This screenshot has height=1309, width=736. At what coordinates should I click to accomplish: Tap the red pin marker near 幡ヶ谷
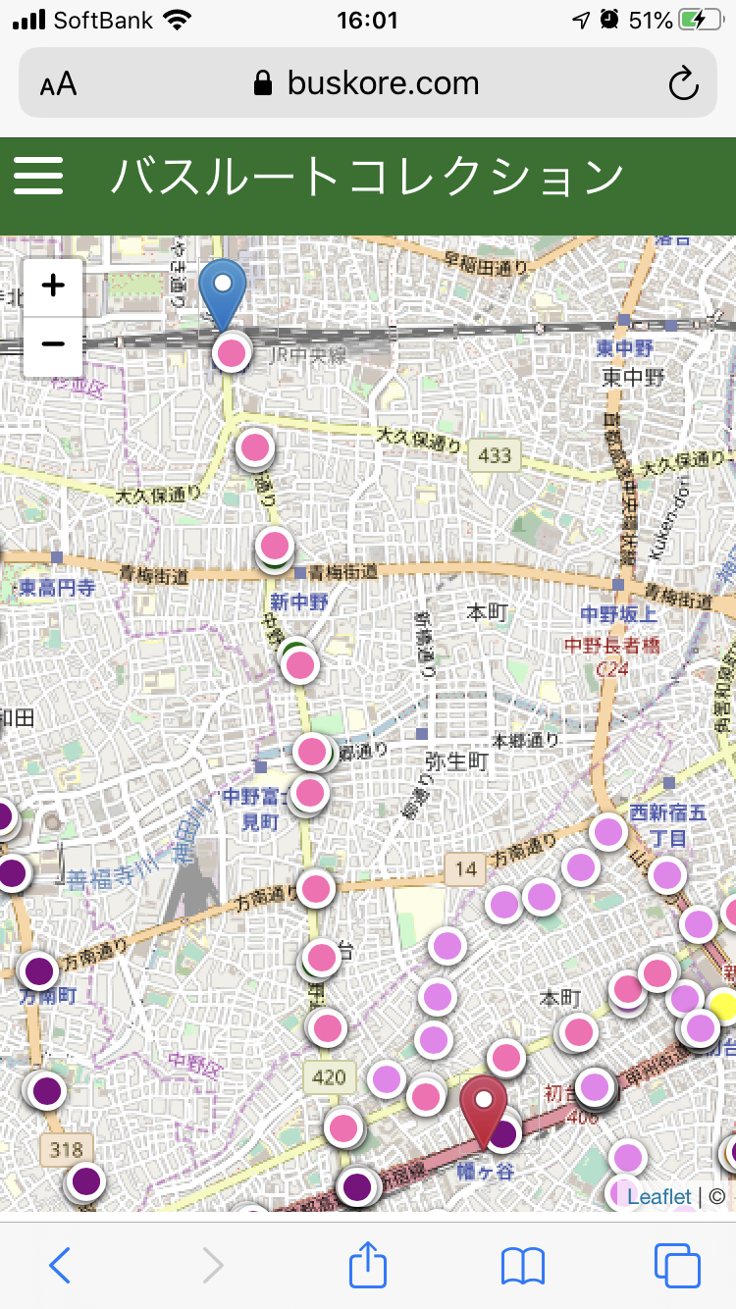click(483, 1107)
